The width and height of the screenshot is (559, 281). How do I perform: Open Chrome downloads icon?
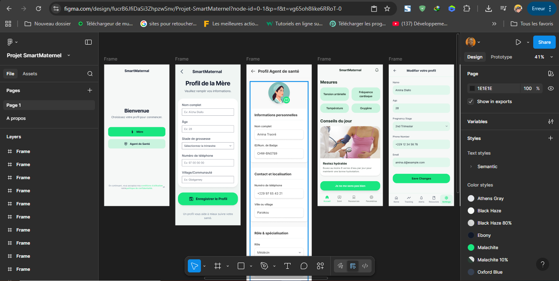[488, 9]
